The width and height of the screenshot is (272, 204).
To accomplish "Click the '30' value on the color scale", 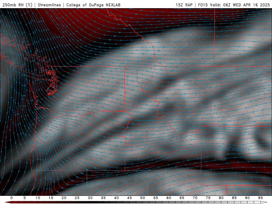I will click(x=90, y=198).
